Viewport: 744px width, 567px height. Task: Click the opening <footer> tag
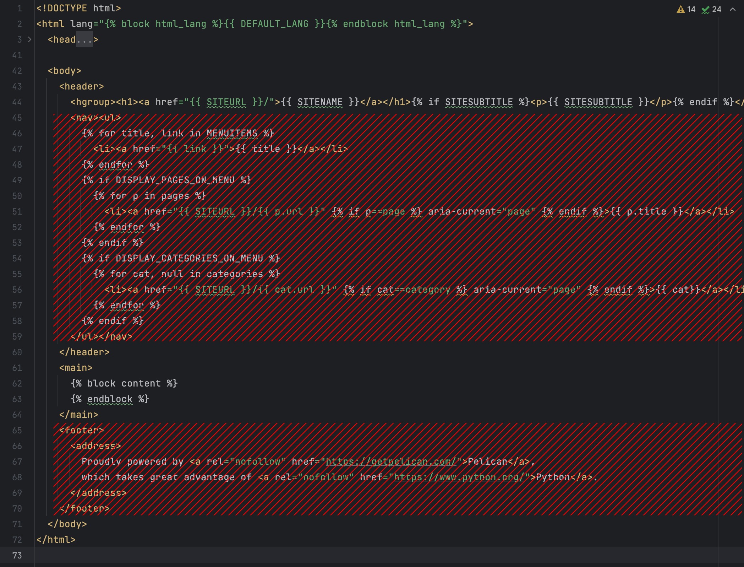pyautogui.click(x=82, y=430)
